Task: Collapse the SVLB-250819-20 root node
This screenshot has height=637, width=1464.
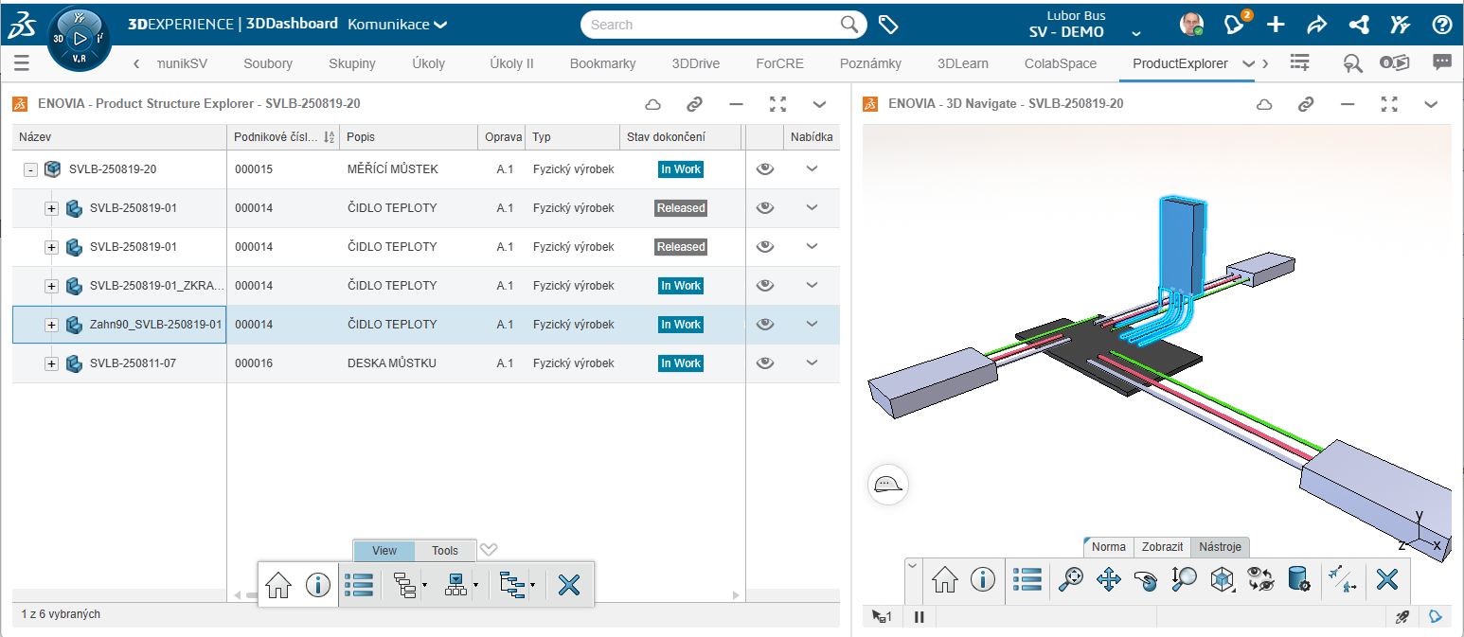Action: click(30, 169)
